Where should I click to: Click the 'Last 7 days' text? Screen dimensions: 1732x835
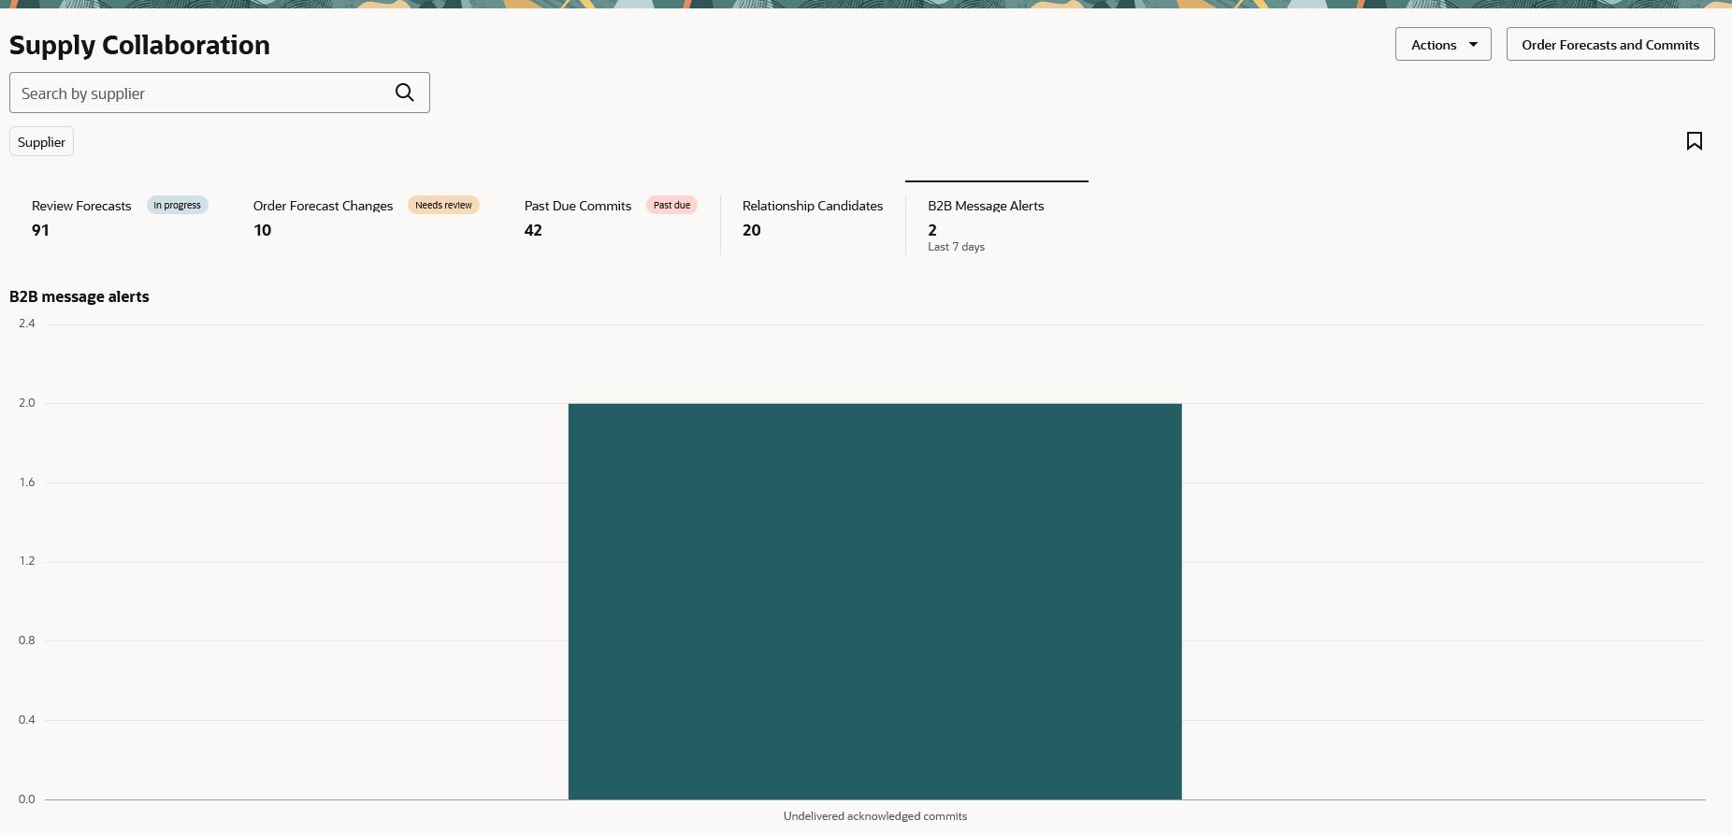(x=956, y=247)
